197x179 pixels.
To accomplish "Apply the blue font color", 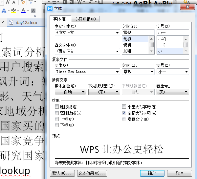I will (x=23, y=11).
